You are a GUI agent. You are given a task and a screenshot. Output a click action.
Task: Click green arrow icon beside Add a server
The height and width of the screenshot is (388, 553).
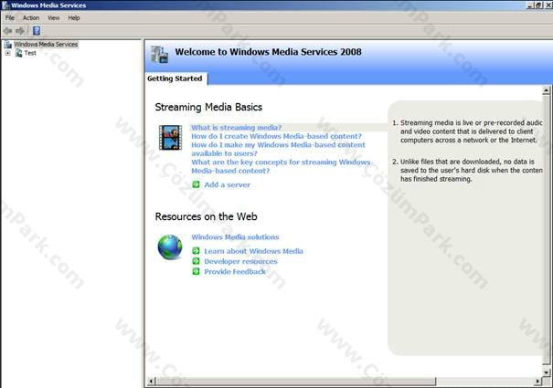click(196, 184)
